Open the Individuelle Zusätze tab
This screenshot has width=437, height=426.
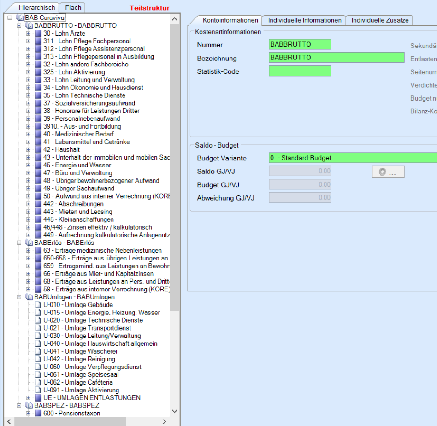point(379,20)
